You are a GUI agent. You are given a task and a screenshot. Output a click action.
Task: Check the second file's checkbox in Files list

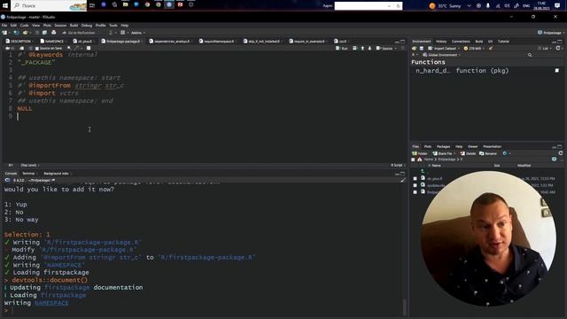[415, 185]
